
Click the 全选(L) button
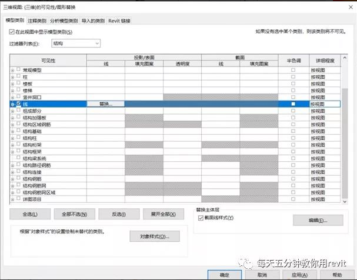(x=30, y=214)
